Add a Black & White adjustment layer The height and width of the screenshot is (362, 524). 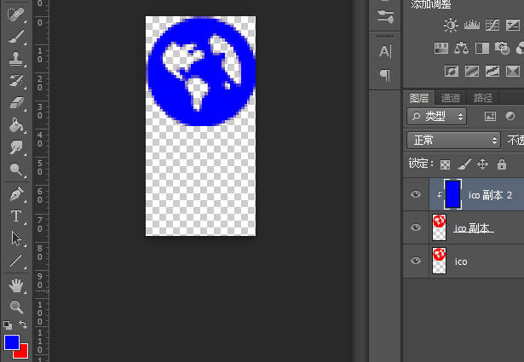482,48
